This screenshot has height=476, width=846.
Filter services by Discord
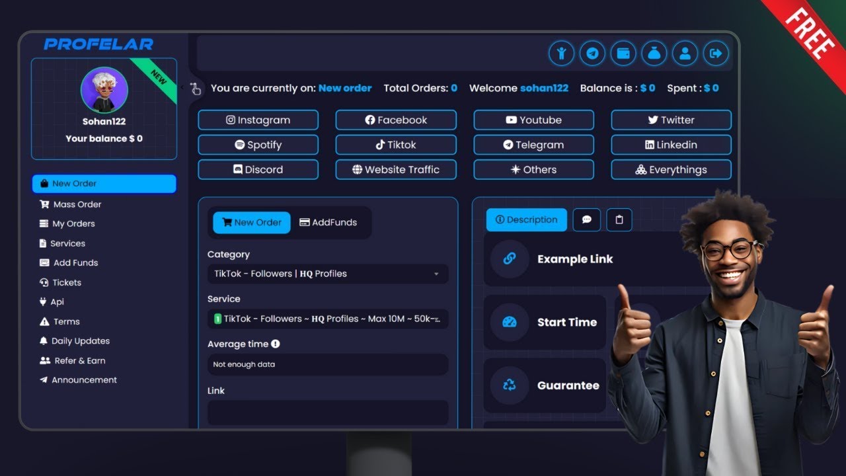click(258, 170)
